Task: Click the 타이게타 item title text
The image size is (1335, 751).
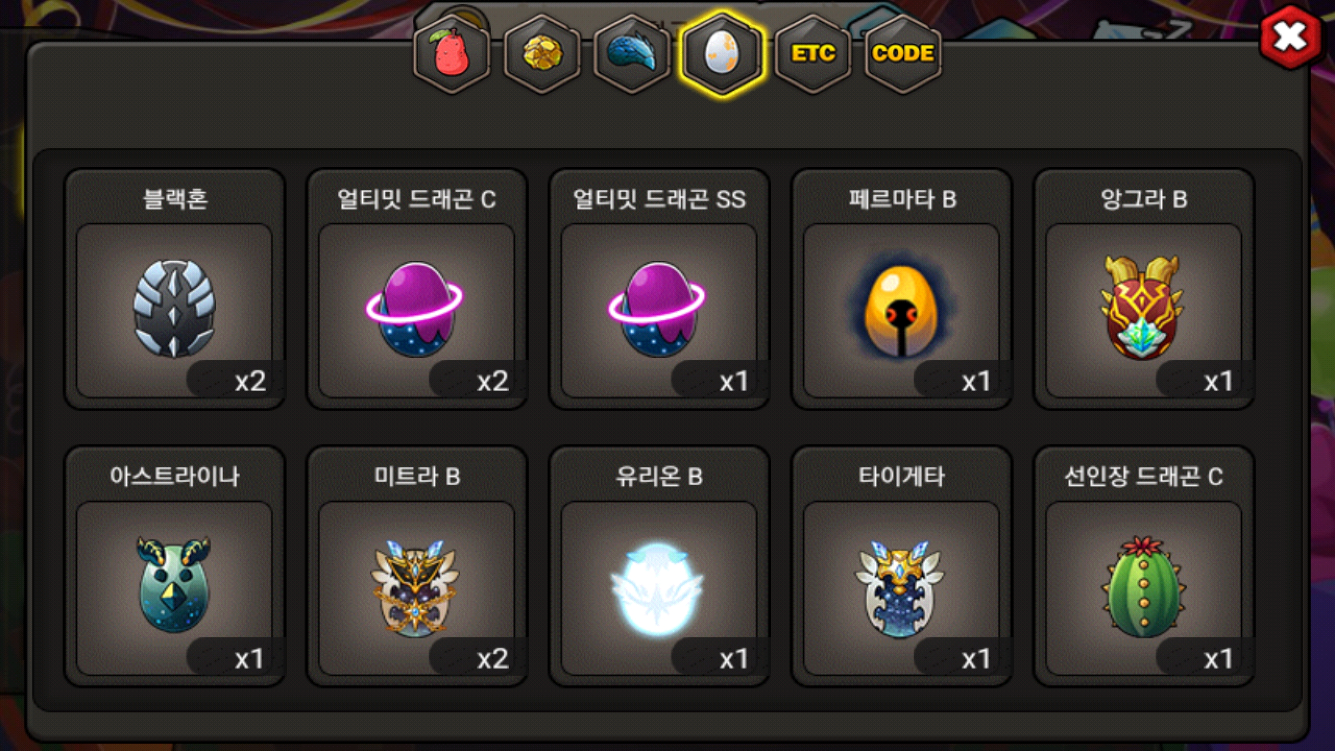Action: (x=902, y=476)
